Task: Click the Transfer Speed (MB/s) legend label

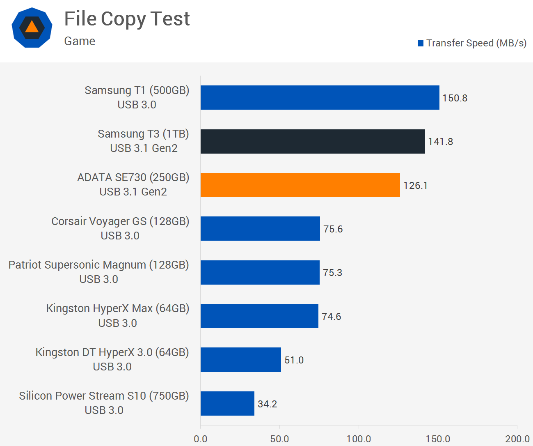Action: [476, 43]
